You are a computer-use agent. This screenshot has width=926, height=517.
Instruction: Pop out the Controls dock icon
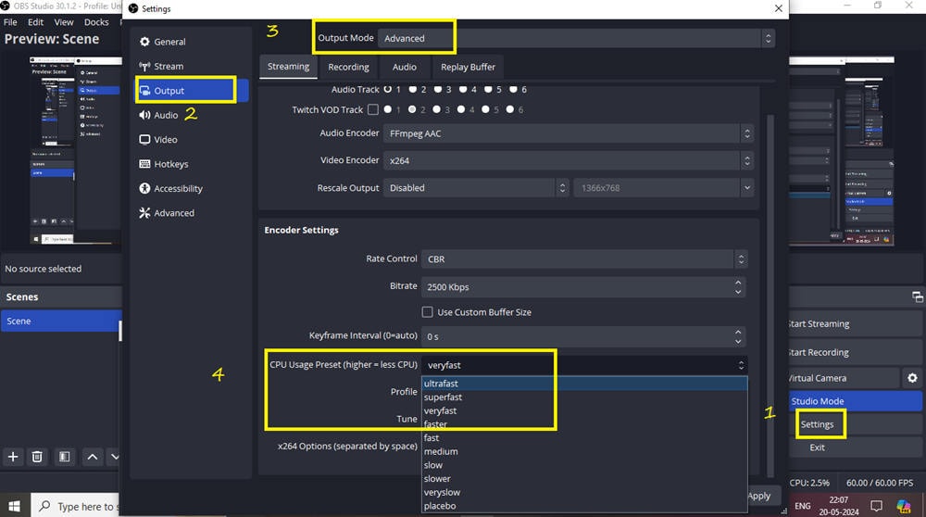(x=917, y=297)
